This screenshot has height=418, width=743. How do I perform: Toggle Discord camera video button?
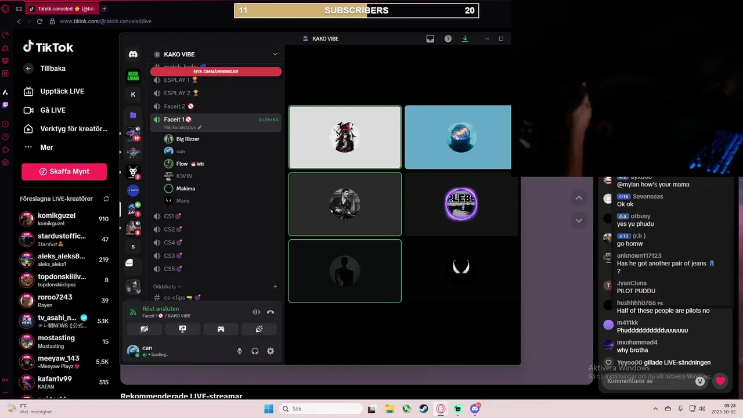click(145, 329)
